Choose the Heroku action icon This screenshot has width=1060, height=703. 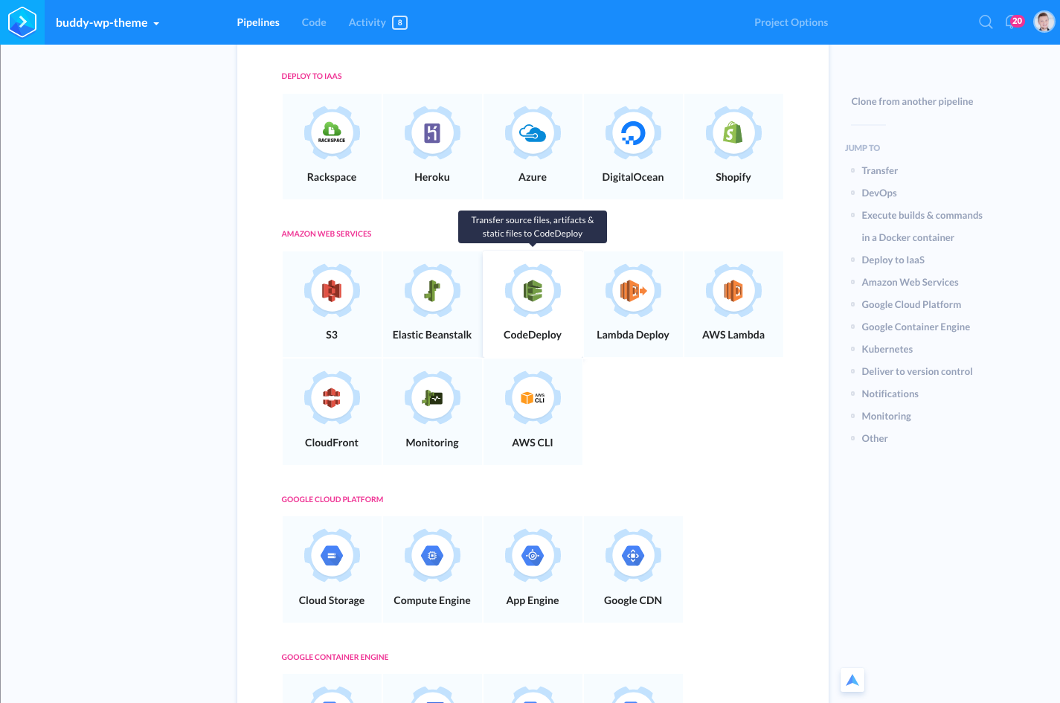[432, 133]
